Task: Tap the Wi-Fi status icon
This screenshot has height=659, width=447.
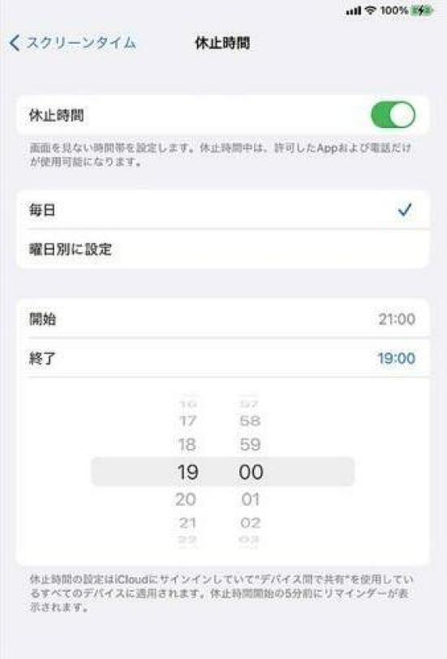Action: pyautogui.click(x=370, y=11)
